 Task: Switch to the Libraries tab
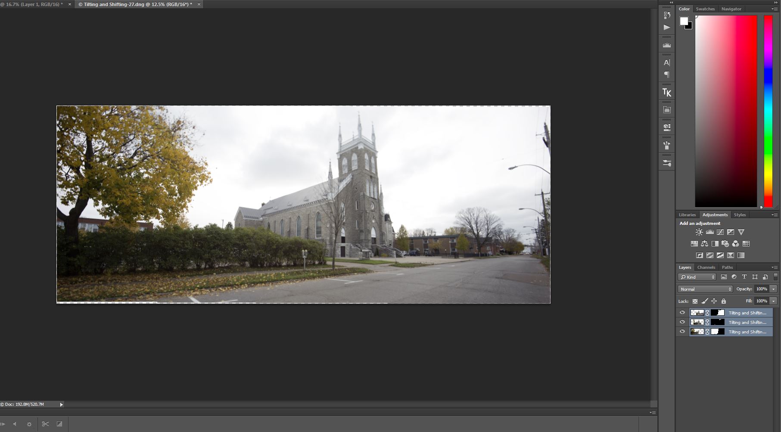[687, 214]
